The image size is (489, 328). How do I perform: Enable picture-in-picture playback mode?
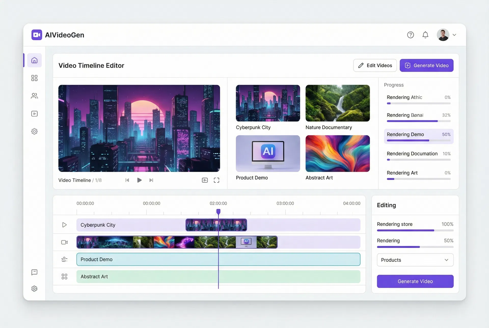point(205,180)
